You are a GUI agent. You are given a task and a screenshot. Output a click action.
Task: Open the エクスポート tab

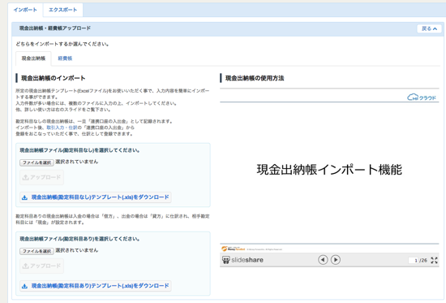tap(63, 10)
